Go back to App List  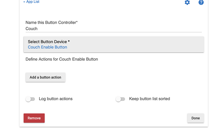[x=31, y=2]
